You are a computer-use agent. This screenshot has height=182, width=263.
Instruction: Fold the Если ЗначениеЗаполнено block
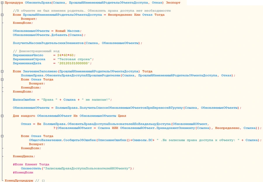[2, 72]
